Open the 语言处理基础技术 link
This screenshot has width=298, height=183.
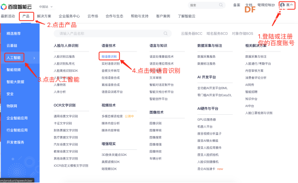point(161,56)
